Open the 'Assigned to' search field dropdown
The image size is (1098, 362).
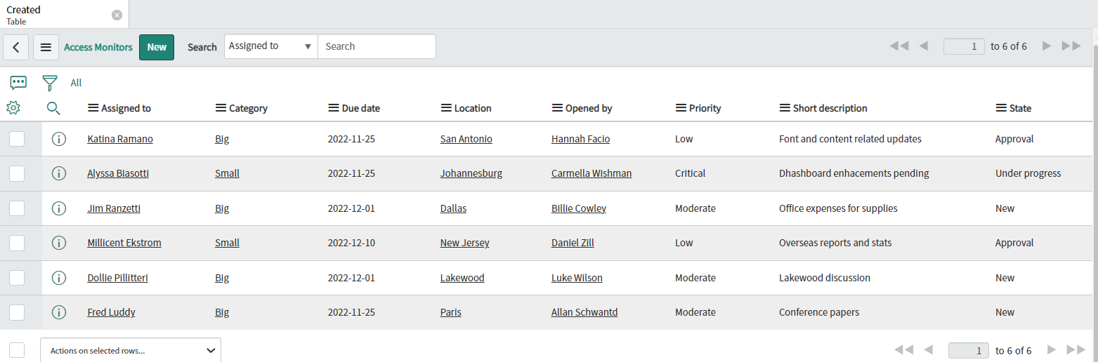pos(270,46)
